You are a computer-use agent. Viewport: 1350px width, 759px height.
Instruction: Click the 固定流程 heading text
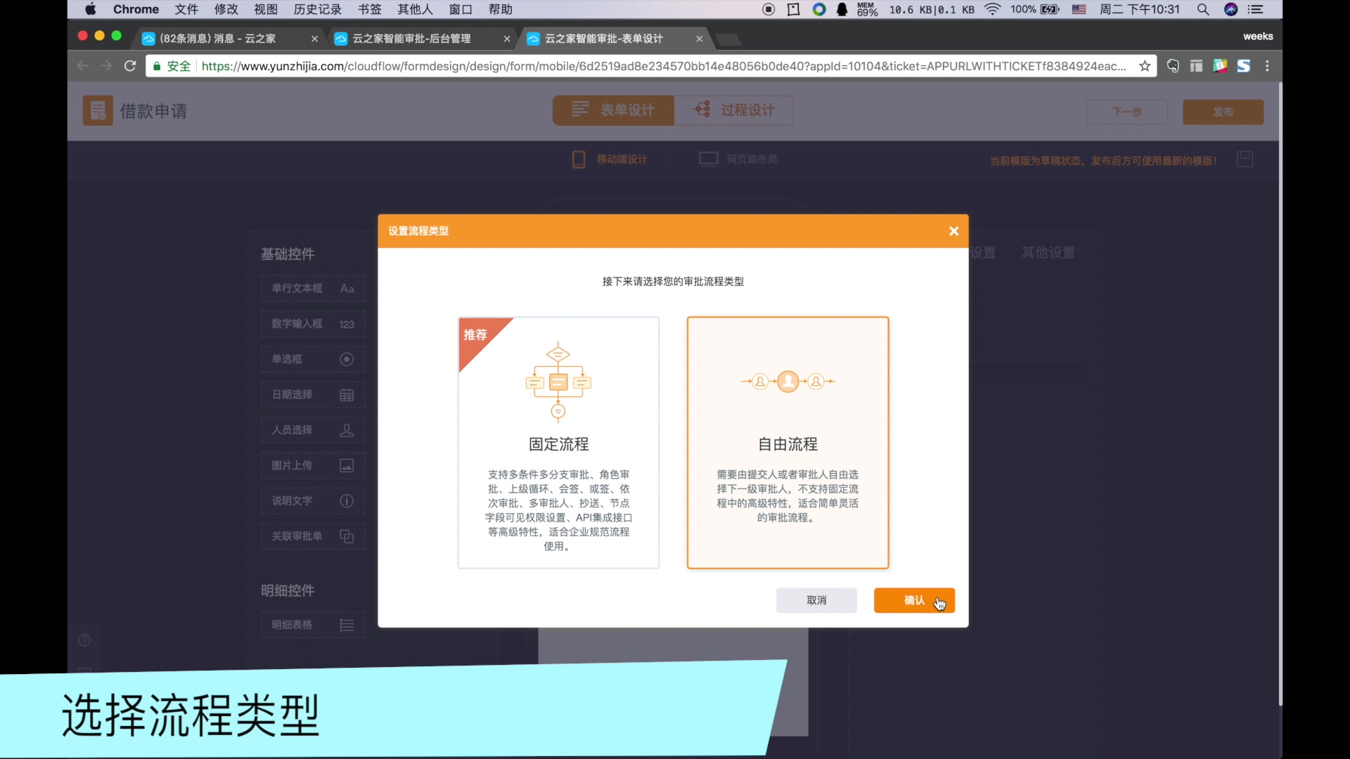coord(558,444)
